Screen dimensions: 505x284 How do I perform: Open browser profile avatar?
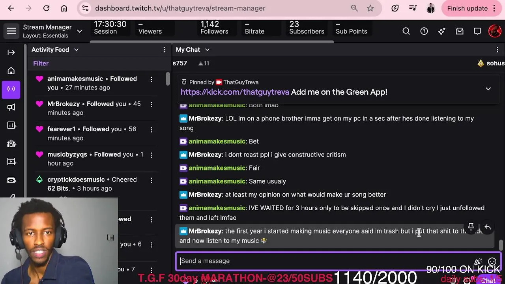430,8
